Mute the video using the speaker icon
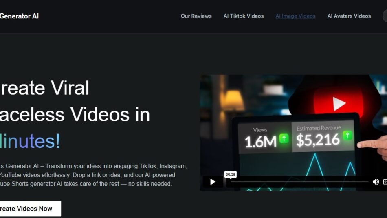This screenshot has width=387, height=218. click(376, 182)
